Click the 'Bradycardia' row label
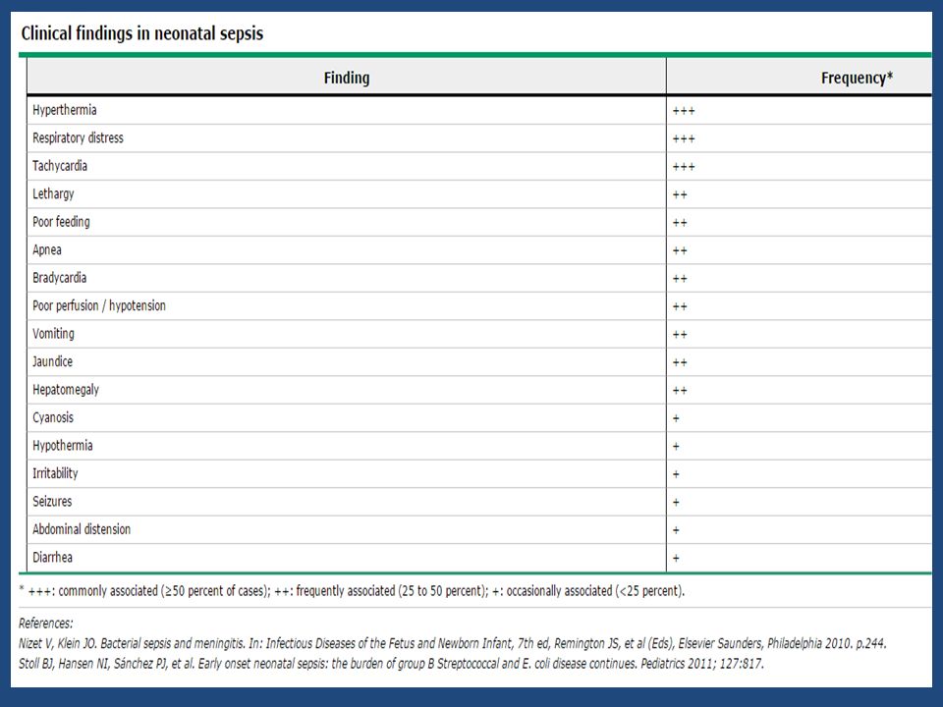 tap(60, 278)
